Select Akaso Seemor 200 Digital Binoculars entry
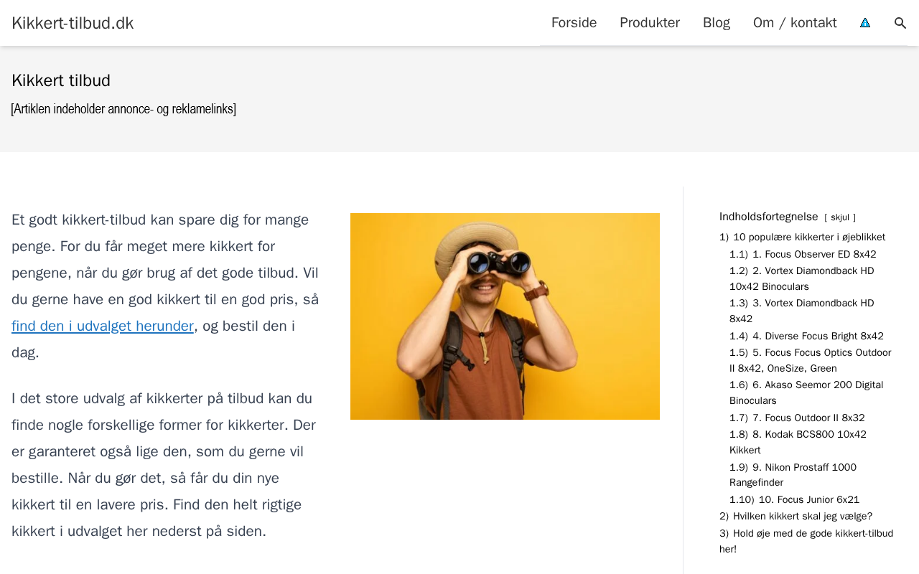 click(806, 393)
